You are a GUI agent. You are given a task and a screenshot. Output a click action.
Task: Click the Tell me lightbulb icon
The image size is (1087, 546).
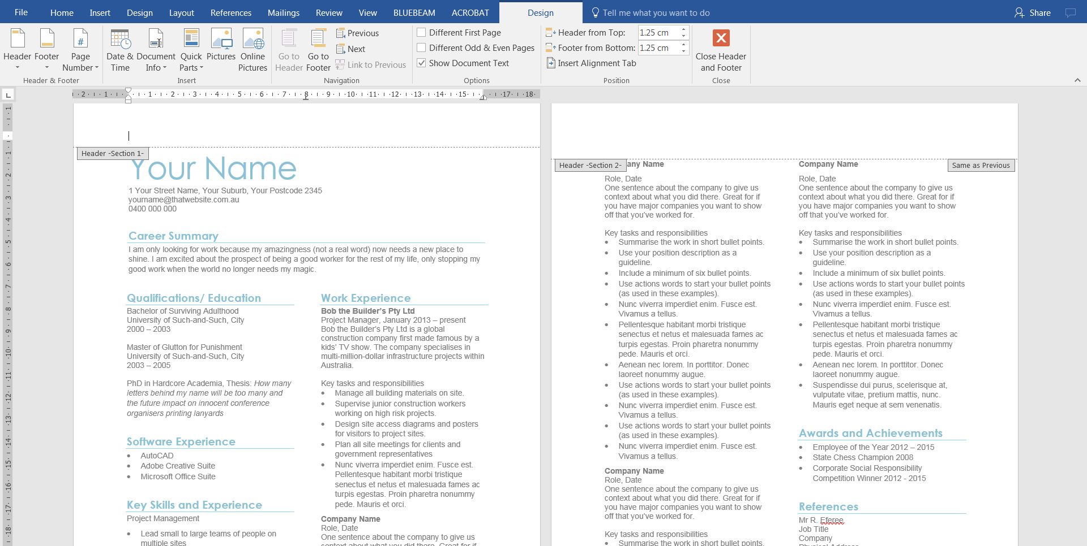click(x=596, y=12)
